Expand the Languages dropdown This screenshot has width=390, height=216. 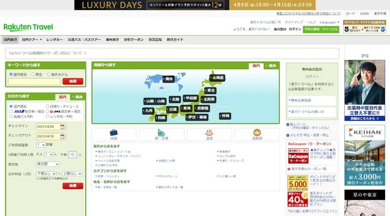(x=330, y=22)
